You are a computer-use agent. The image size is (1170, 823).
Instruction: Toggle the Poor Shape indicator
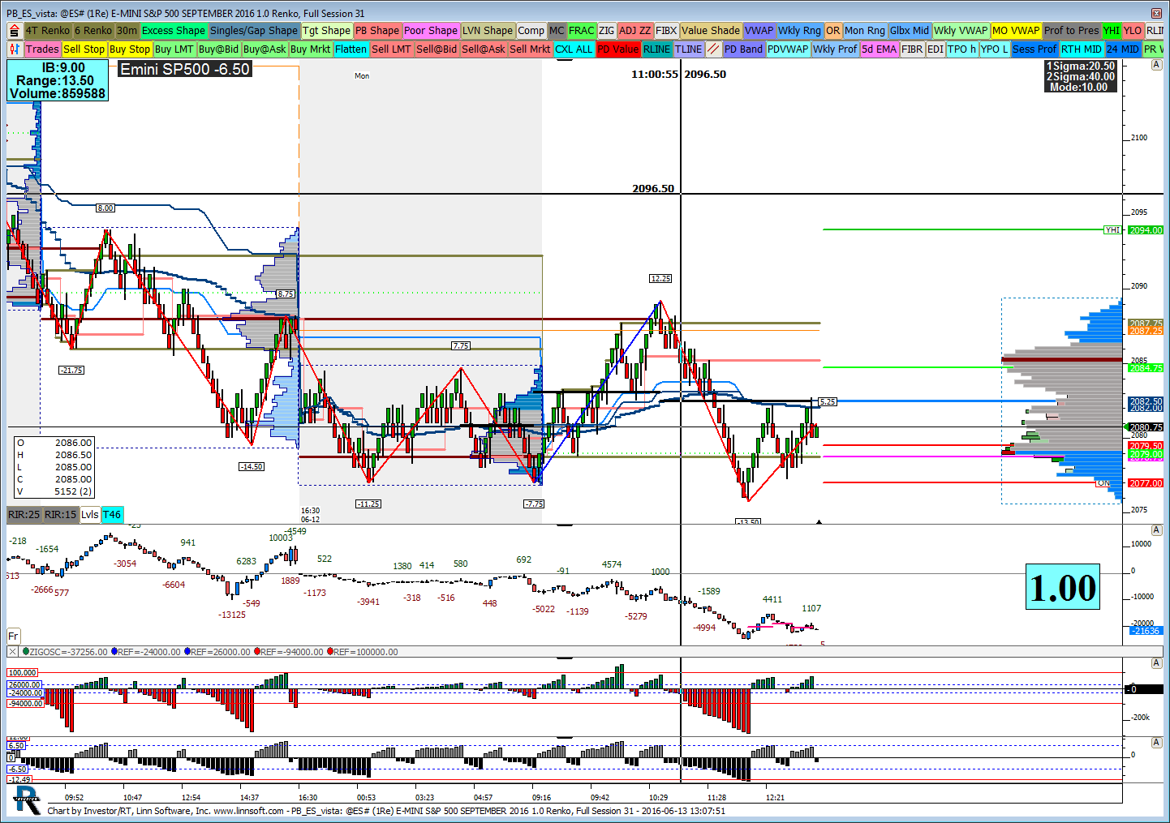(x=431, y=31)
